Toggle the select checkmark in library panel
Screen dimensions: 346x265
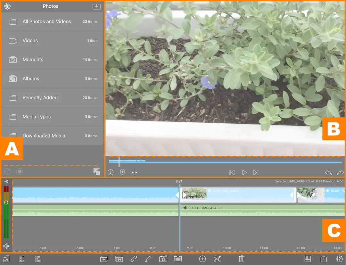click(7, 172)
